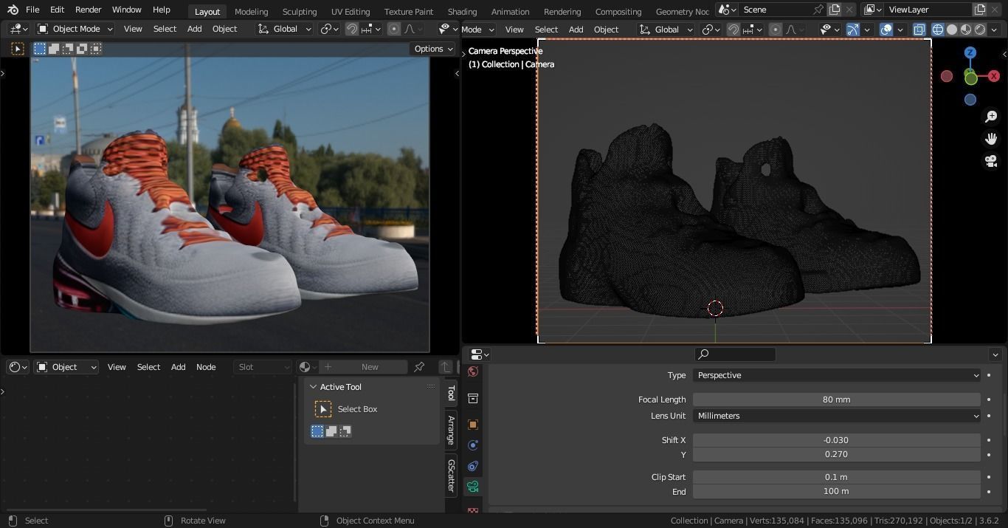Pin the node tree with pin icon
The image size is (1008, 528).
(x=419, y=367)
